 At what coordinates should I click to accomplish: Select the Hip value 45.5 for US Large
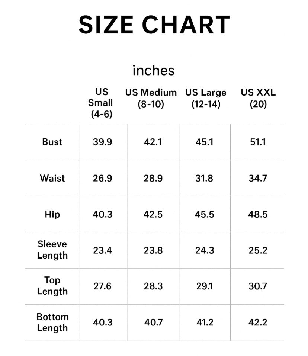click(x=205, y=214)
